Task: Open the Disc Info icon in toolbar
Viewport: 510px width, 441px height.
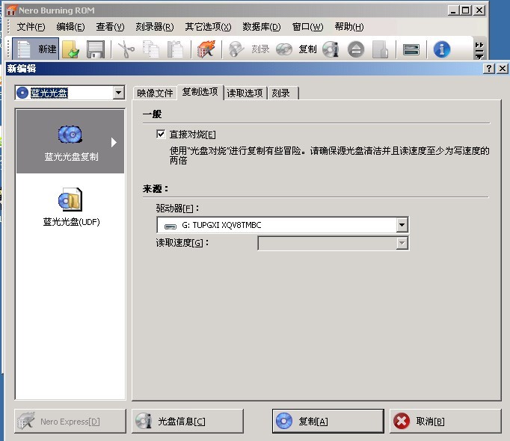Action: (x=331, y=49)
